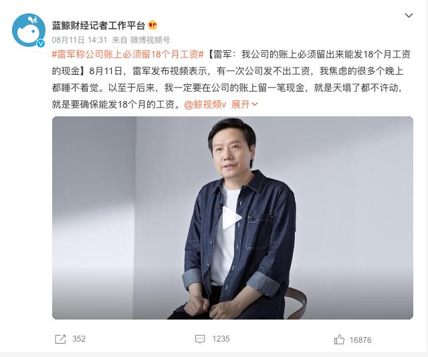Screen dimensions: 428x357
Task: Click the repost share icon
Action: tap(60, 339)
